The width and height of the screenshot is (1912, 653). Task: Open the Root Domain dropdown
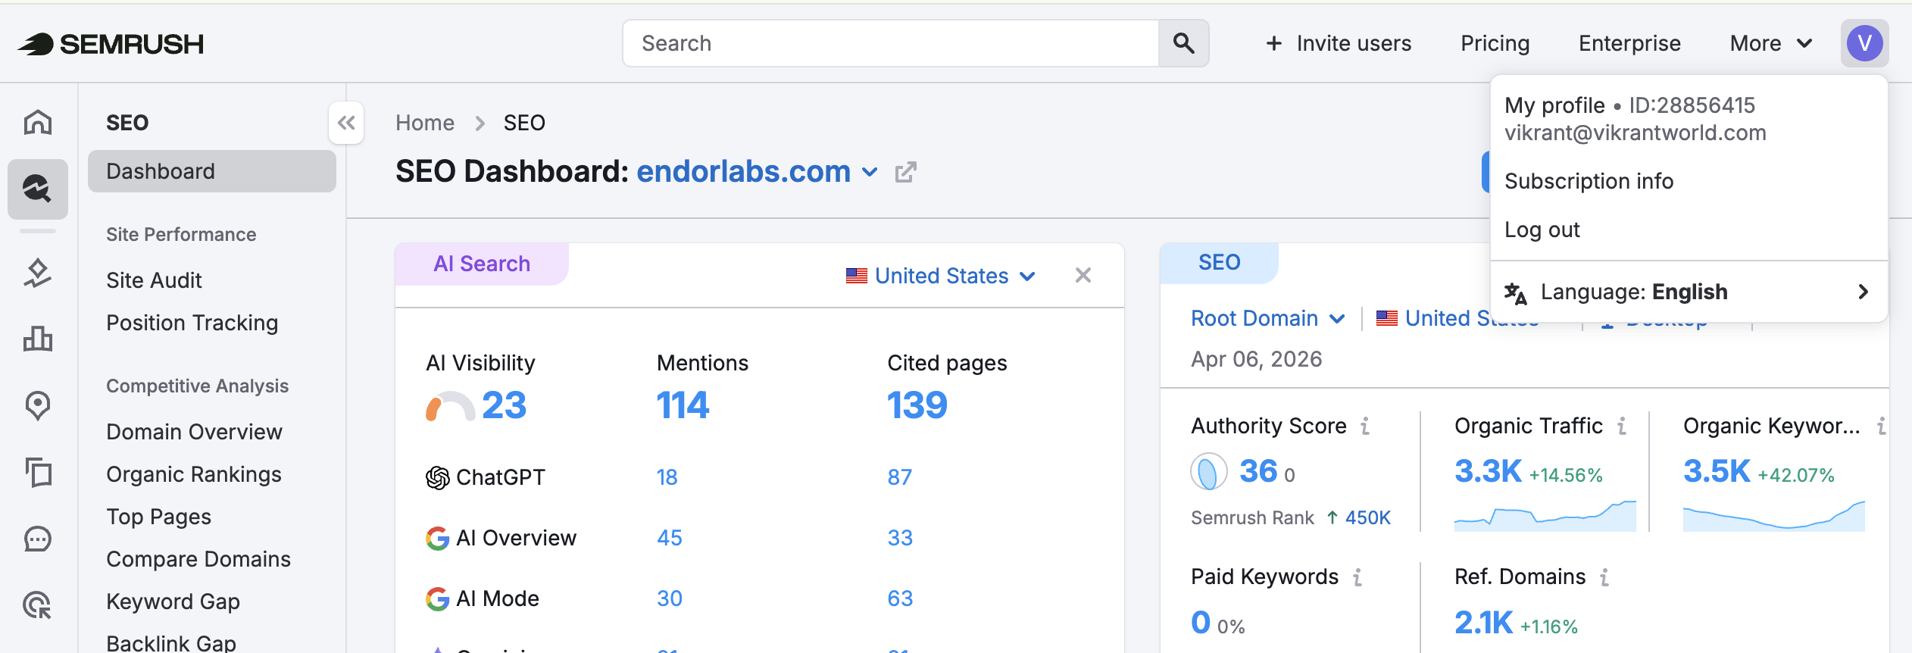(x=1268, y=318)
